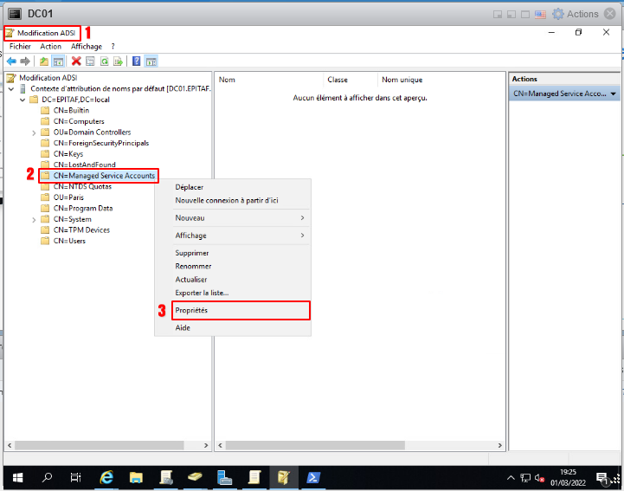The width and height of the screenshot is (624, 491).
Task: Expand the OU=Domain Controllers tree node
Action: click(x=34, y=132)
